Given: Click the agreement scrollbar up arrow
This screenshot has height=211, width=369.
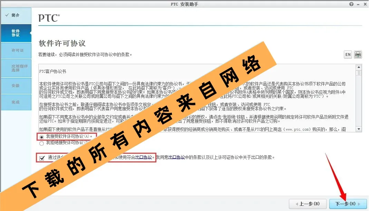Looking at the screenshot, I should (x=359, y=67).
